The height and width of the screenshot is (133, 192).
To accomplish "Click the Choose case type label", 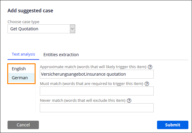I will 23,22.
